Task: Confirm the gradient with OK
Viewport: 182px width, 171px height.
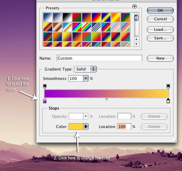Action: (160, 10)
